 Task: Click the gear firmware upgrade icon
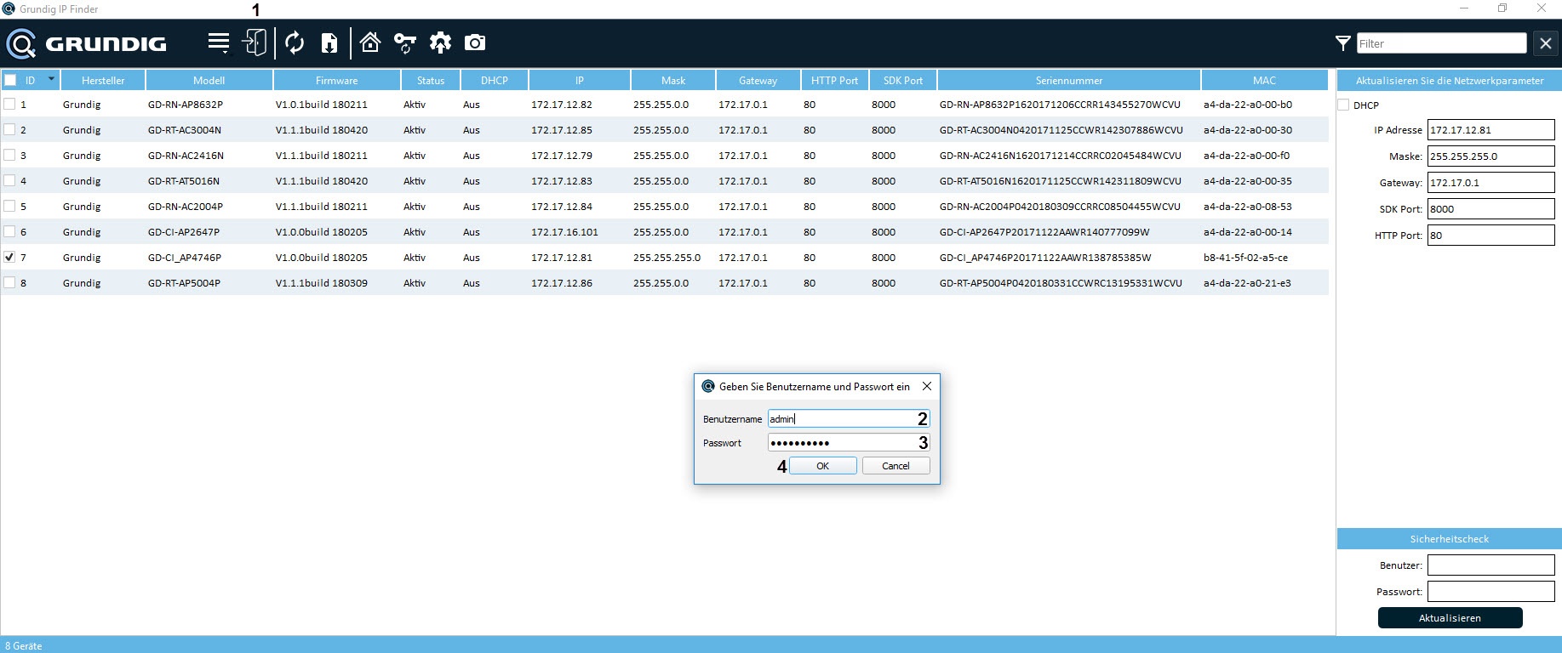point(440,43)
